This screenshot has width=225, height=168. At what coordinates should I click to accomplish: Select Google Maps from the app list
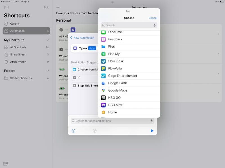click(129, 90)
